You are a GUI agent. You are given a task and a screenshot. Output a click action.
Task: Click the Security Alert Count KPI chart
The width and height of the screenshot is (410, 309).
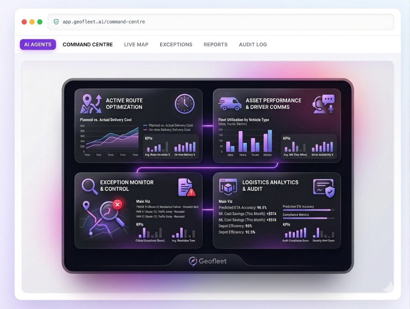tap(324, 235)
